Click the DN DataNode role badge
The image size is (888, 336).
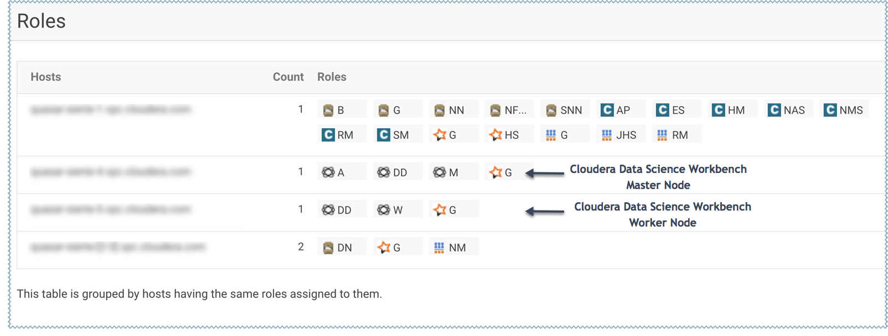(338, 248)
